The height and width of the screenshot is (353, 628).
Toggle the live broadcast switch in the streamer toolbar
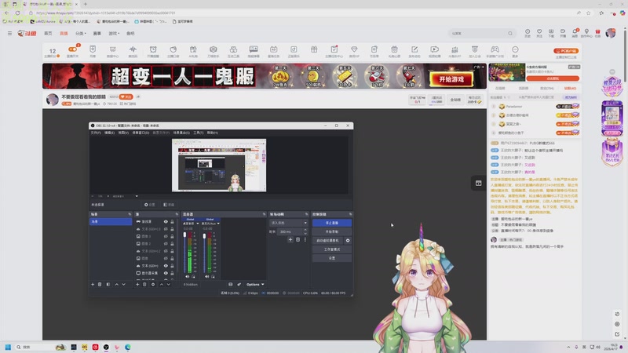coord(72,49)
